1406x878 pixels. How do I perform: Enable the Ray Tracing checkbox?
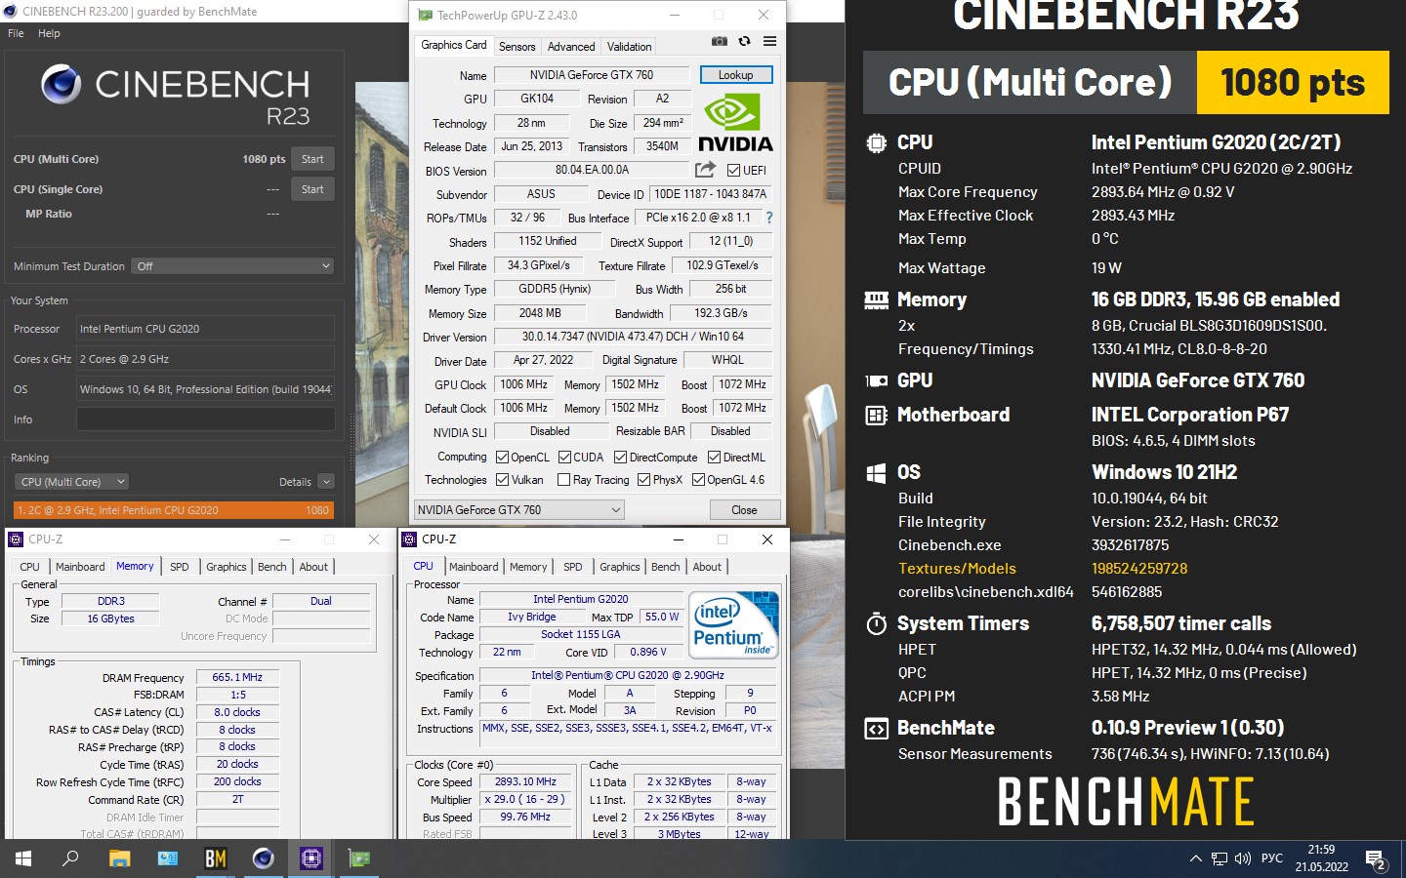(563, 479)
